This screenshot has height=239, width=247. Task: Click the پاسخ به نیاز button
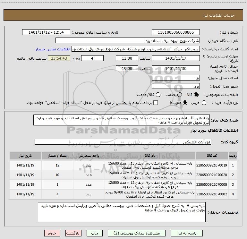point(186,233)
